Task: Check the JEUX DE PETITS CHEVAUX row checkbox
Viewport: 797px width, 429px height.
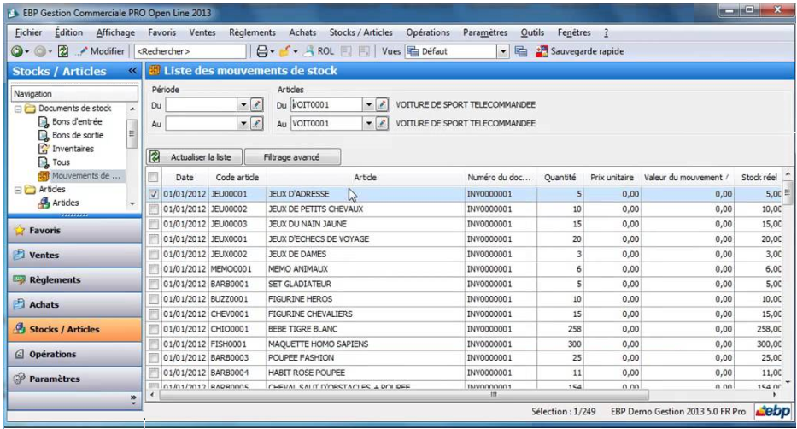Action: click(154, 209)
